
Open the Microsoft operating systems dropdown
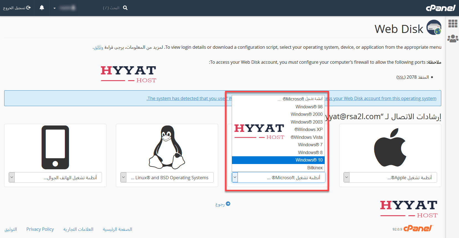(279, 177)
